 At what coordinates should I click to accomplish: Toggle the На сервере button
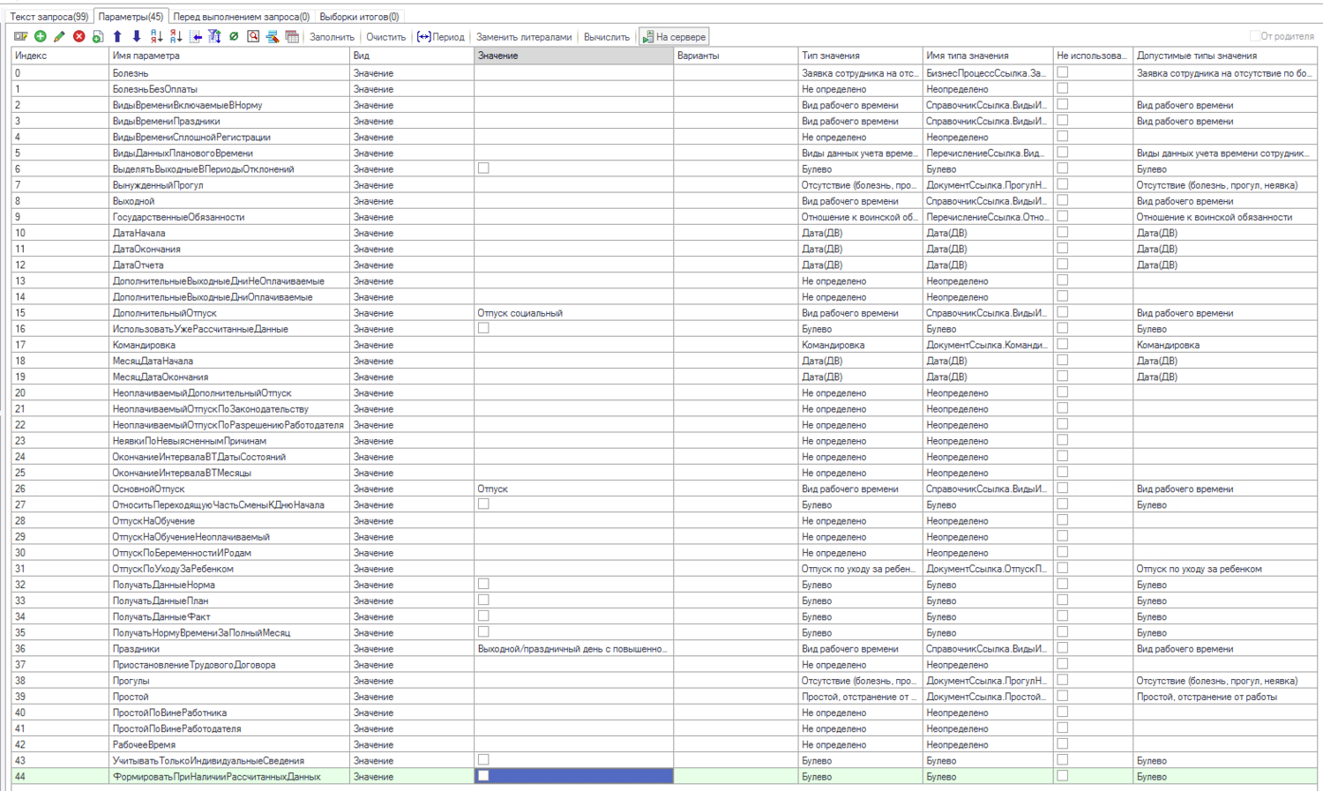674,37
